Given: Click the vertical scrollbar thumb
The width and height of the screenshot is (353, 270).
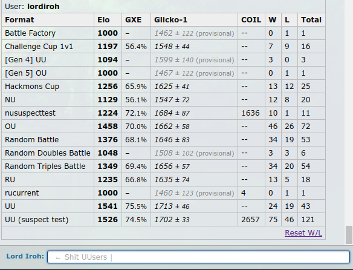Looking at the screenshot, I should [x=349, y=235].
